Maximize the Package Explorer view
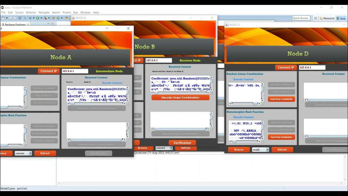This screenshot has height=196, width=348. (x=53, y=24)
